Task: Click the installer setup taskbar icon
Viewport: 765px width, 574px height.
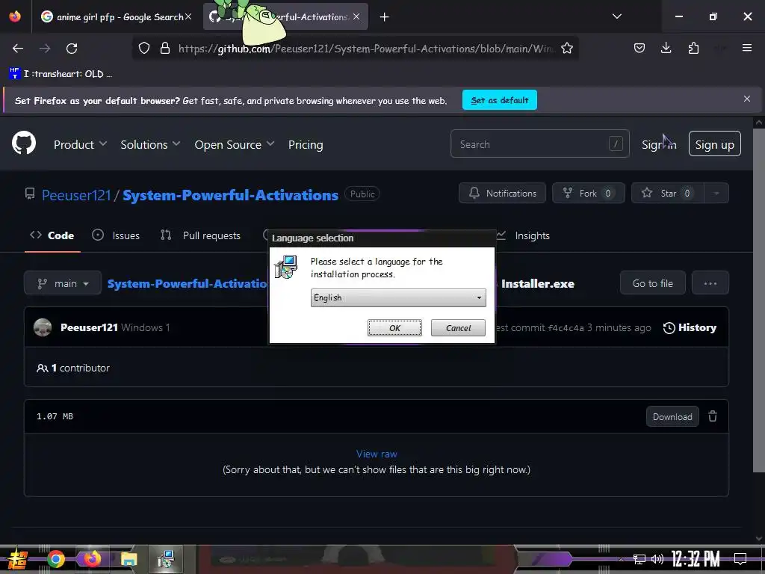Action: point(166,559)
